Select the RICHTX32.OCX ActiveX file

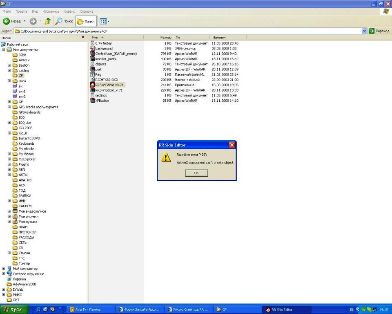pyautogui.click(x=106, y=80)
